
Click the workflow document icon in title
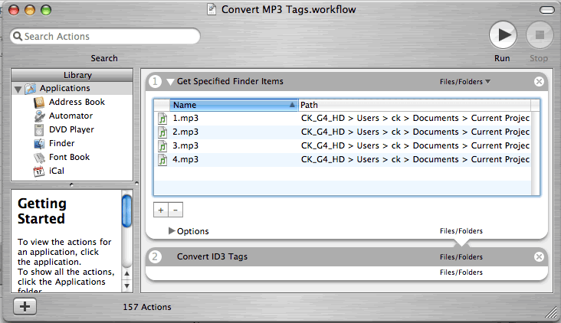(x=212, y=9)
